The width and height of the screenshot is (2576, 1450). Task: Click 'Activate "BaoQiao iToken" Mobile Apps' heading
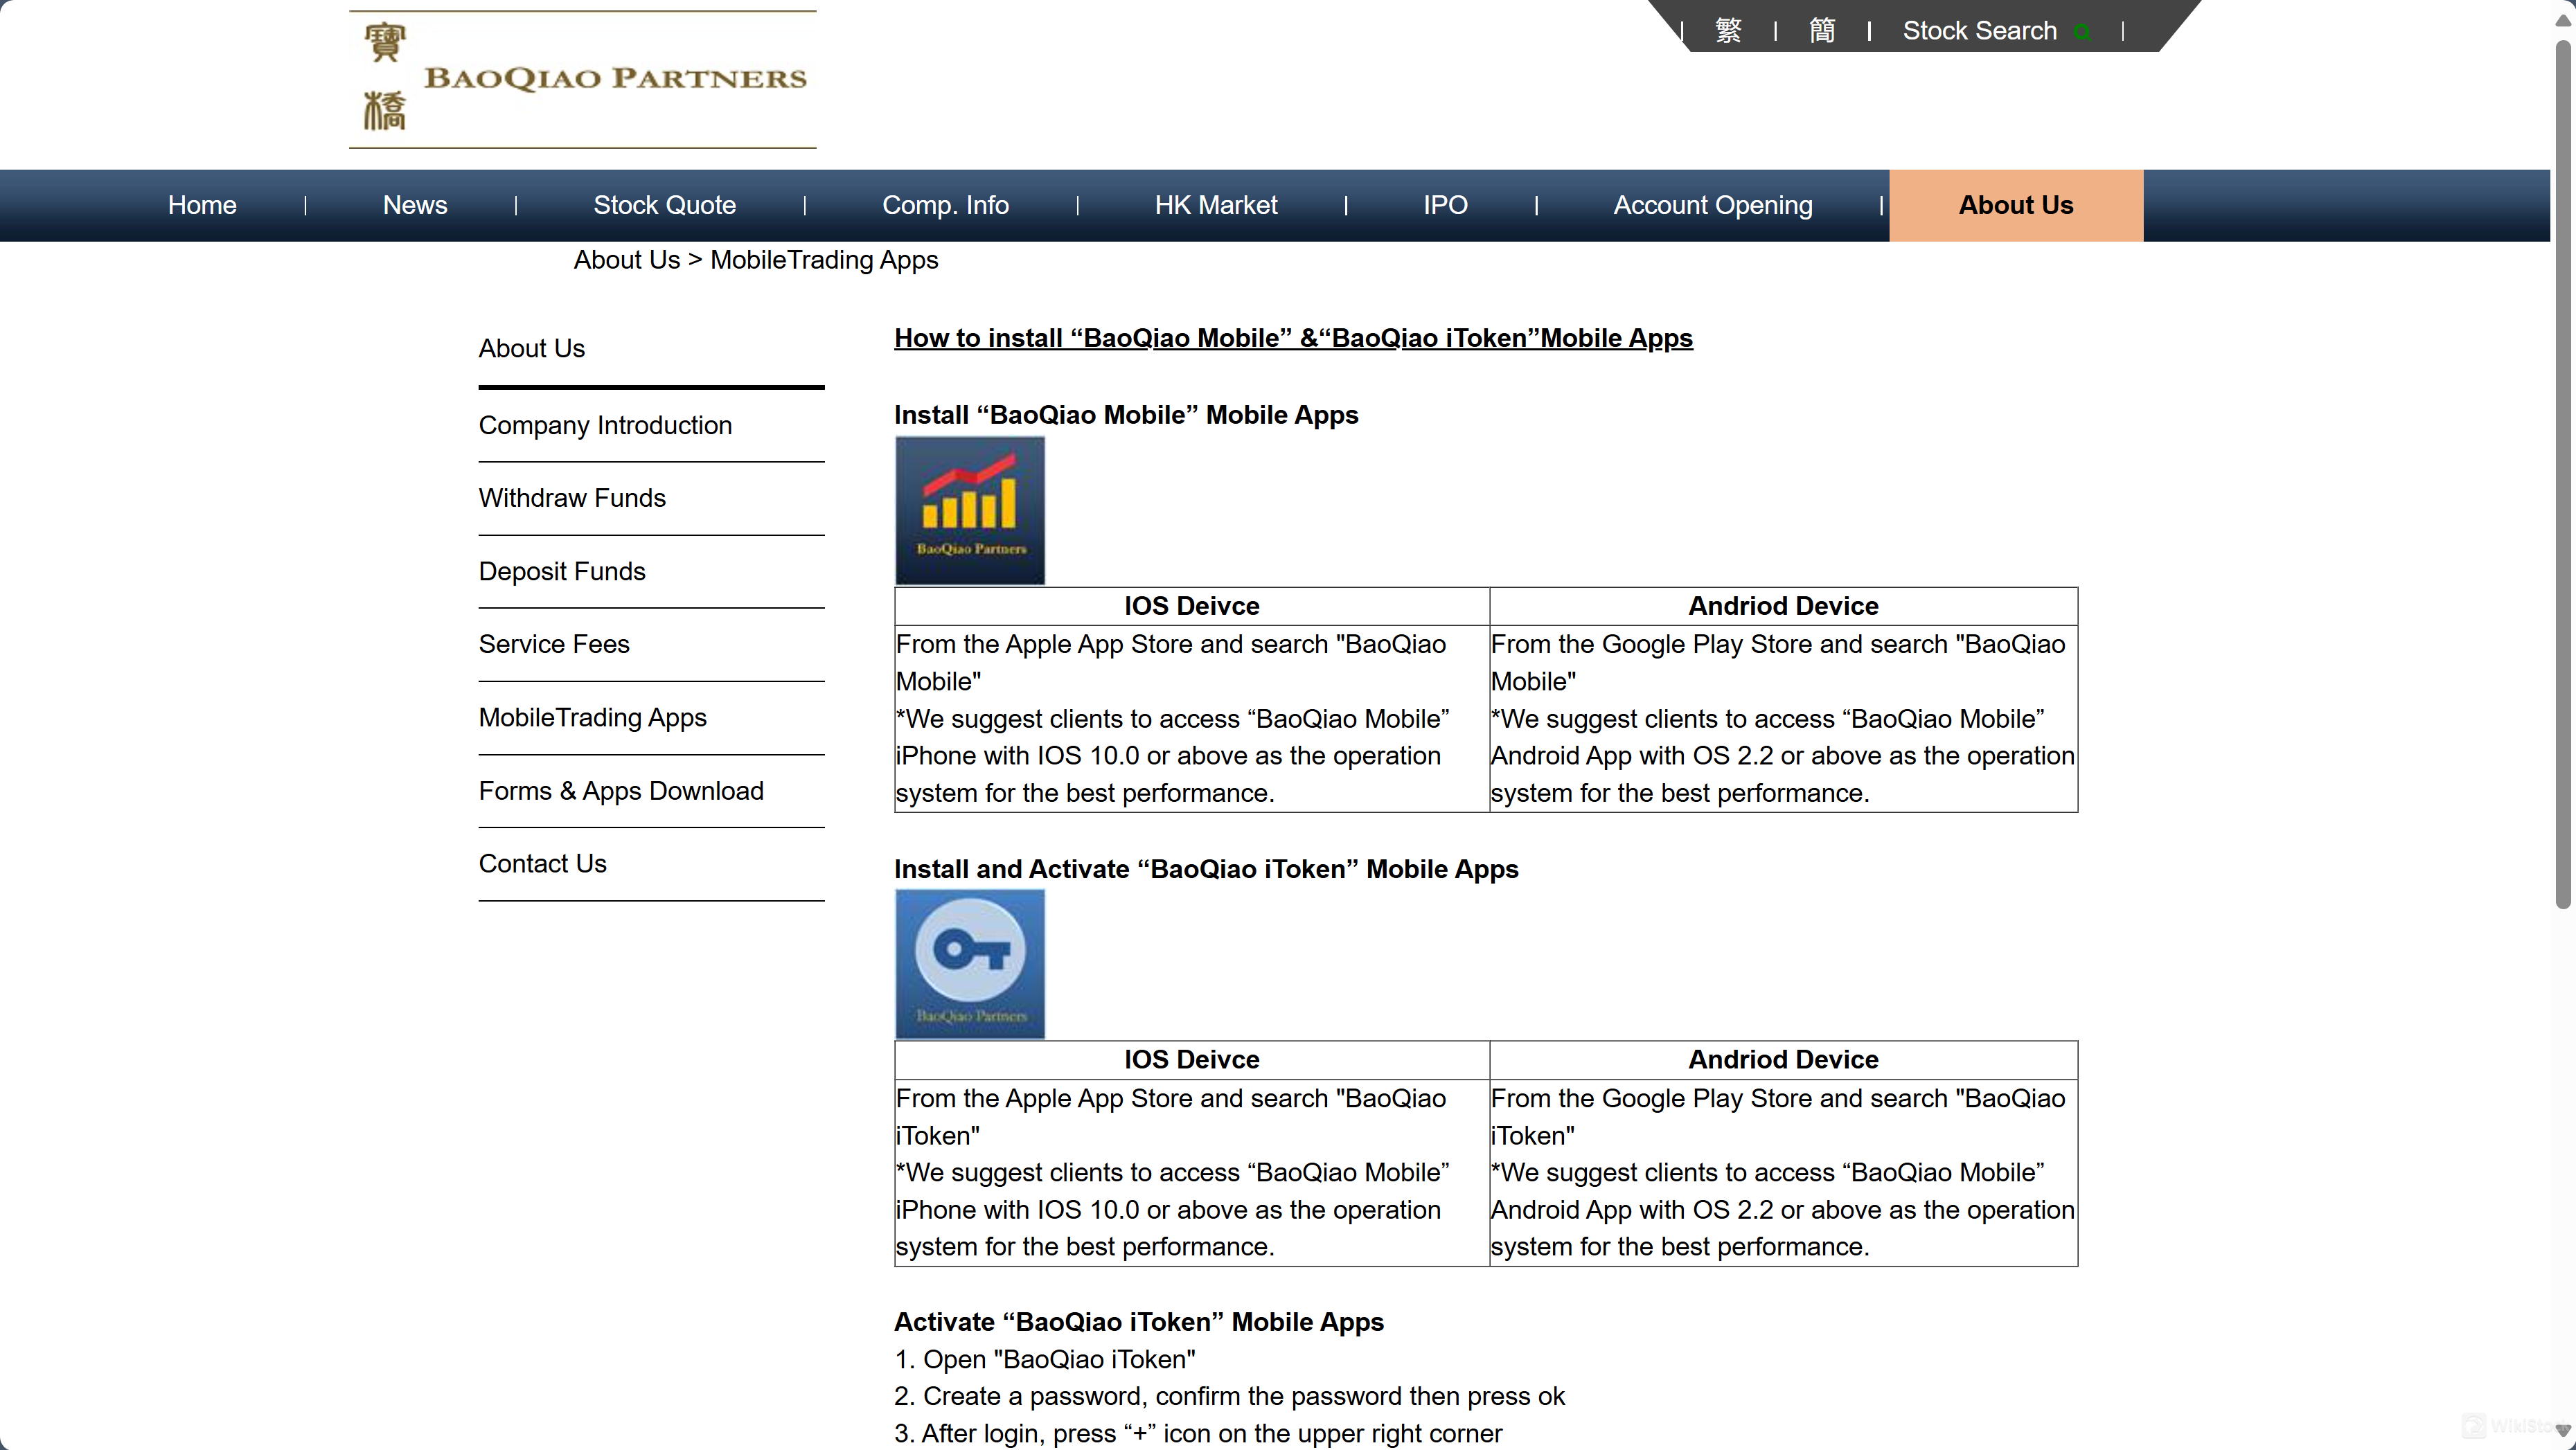[1139, 1322]
